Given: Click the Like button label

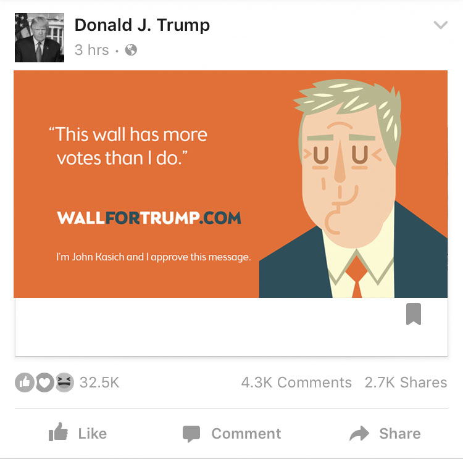Looking at the screenshot, I should pos(93,434).
